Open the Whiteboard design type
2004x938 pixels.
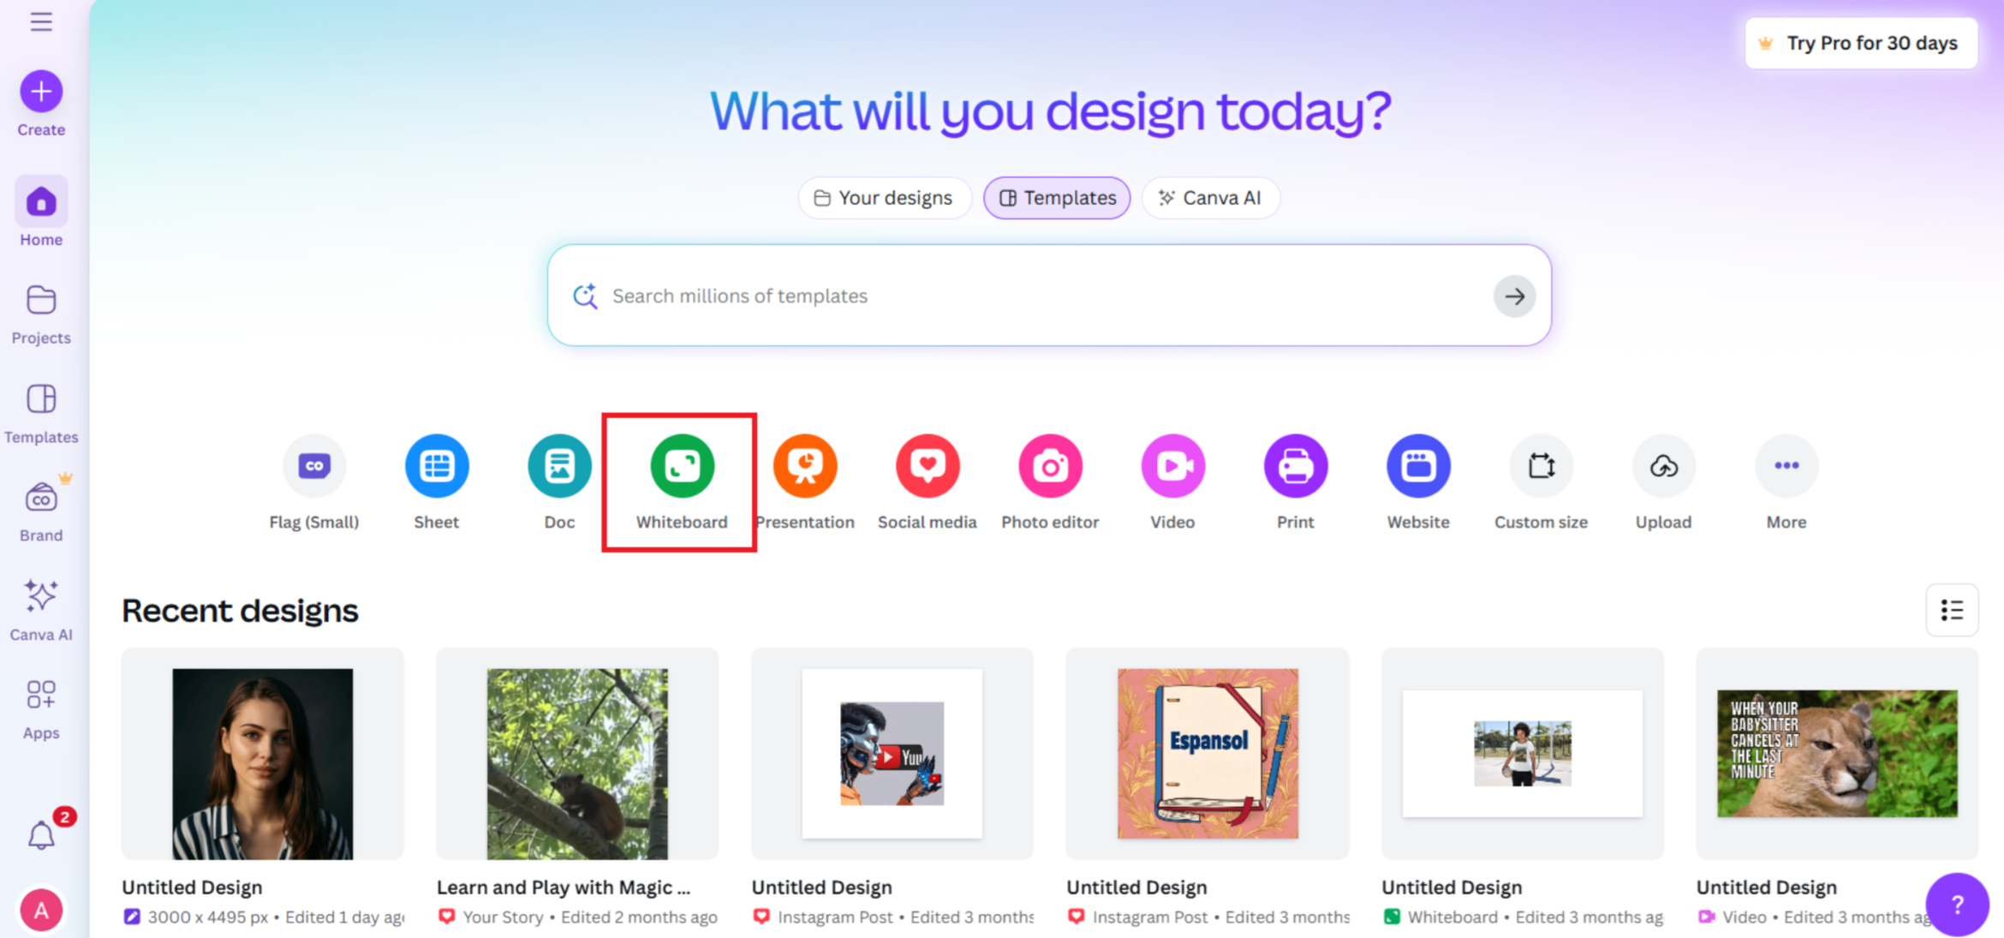tap(682, 466)
